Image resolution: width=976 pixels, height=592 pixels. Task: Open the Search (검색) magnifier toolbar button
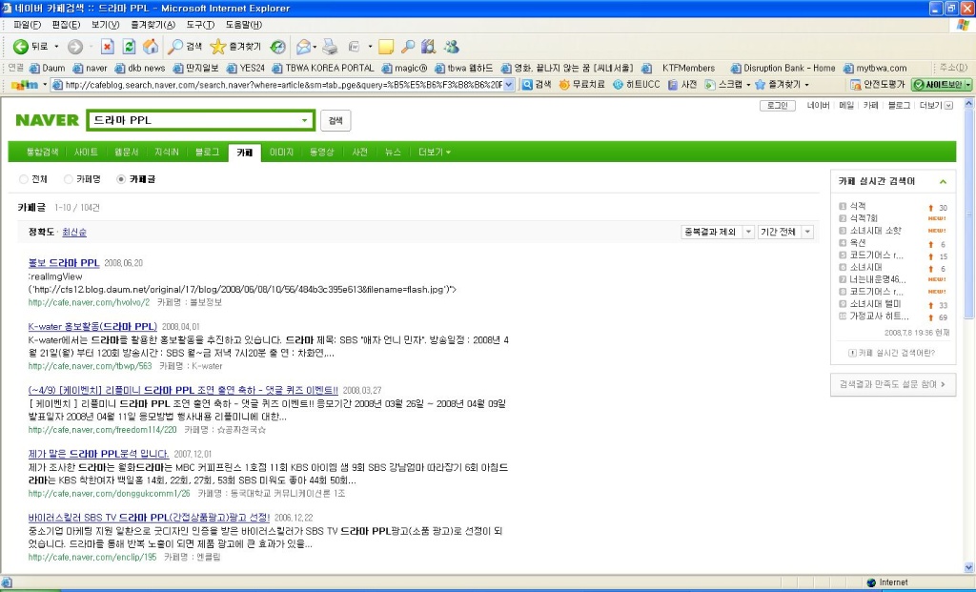pyautogui.click(x=186, y=47)
